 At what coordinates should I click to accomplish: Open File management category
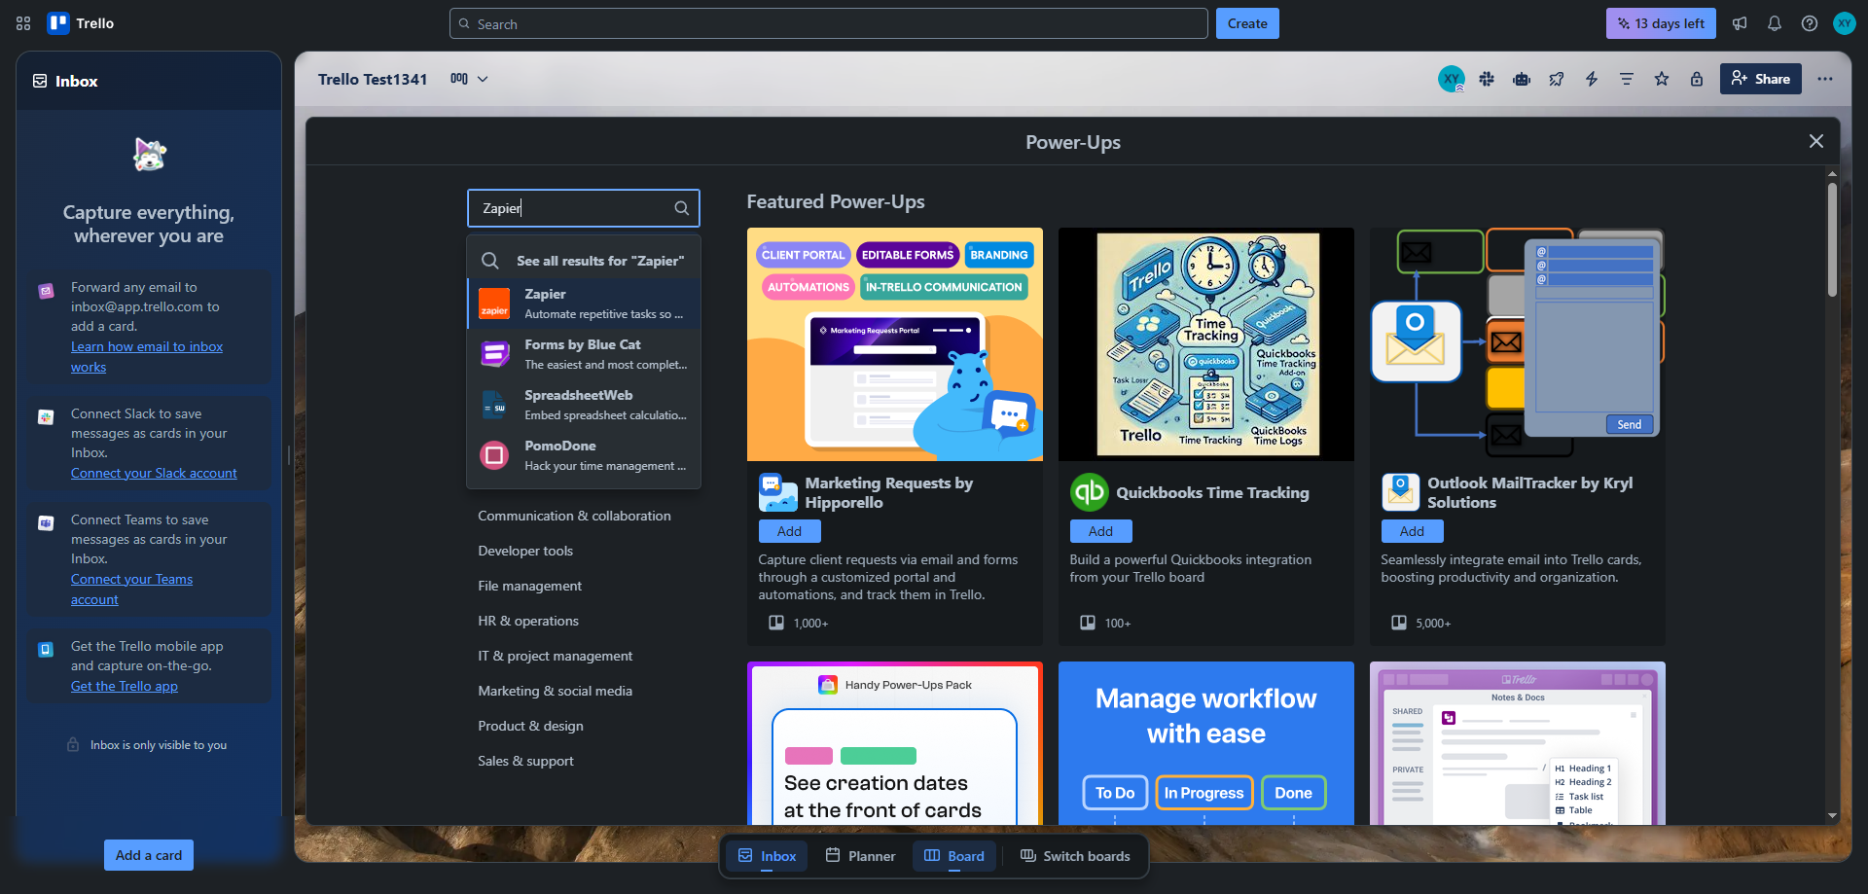[529, 586]
